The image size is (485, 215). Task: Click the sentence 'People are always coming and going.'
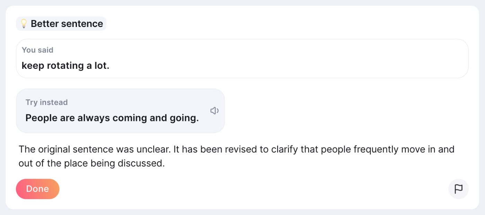coord(112,118)
